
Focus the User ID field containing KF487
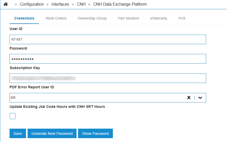pyautogui.click(x=108, y=39)
